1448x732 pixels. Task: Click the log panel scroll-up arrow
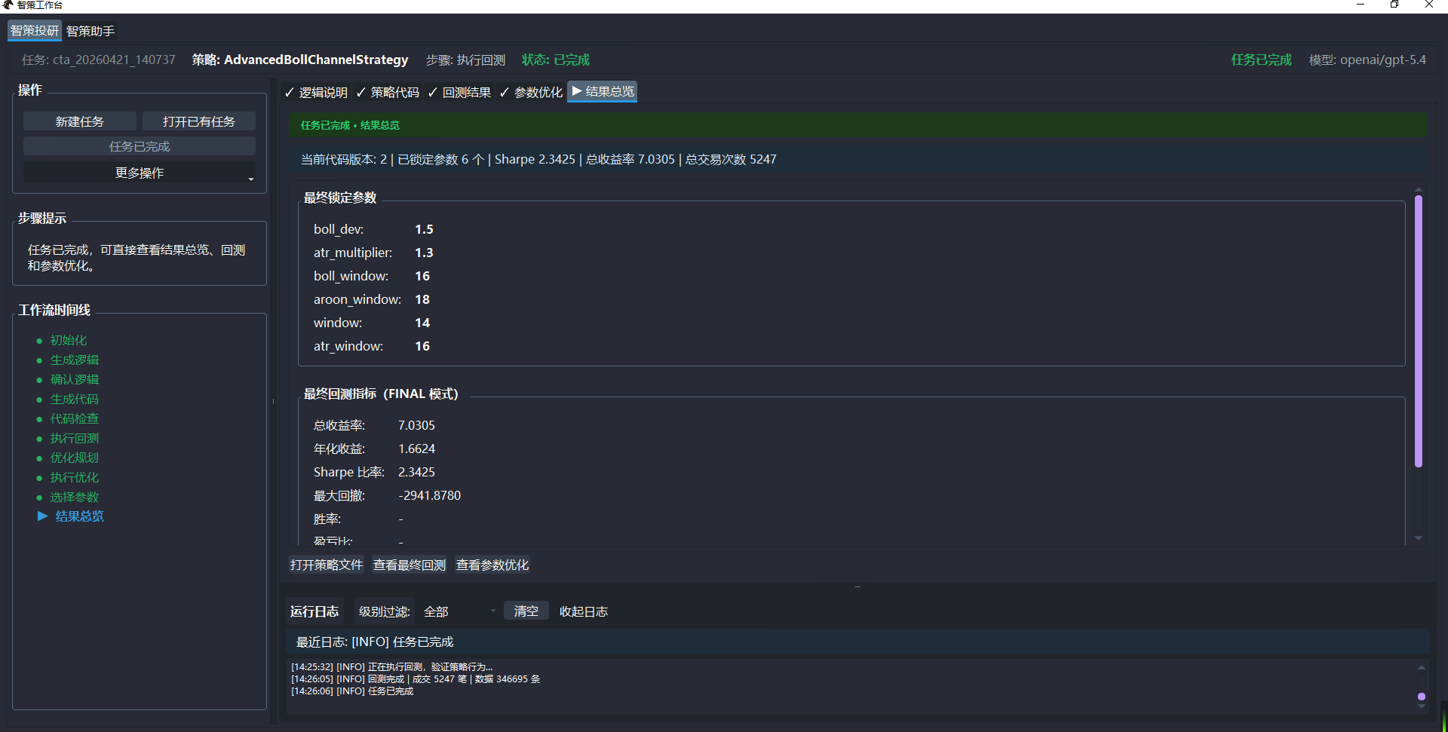point(1422,667)
